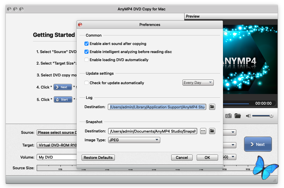Screen dimensions: 284x188
Task: Open the Snapshot destination folder icon
Action: click(212, 131)
